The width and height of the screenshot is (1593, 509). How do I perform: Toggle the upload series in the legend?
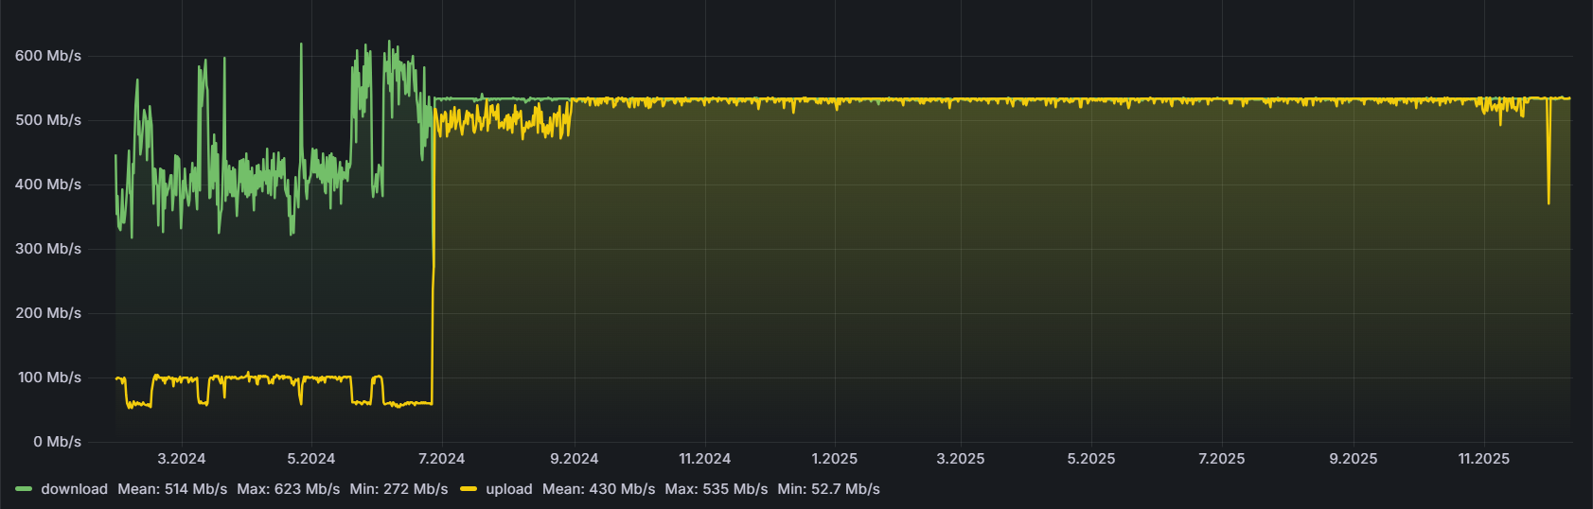509,489
